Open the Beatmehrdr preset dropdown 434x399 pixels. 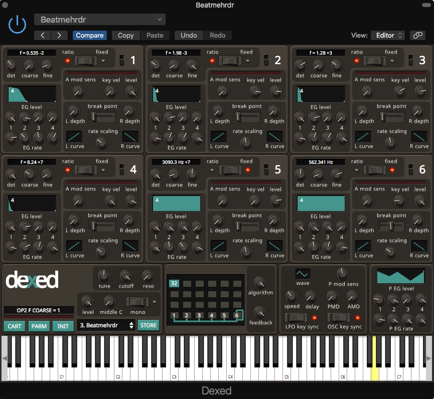[99, 19]
